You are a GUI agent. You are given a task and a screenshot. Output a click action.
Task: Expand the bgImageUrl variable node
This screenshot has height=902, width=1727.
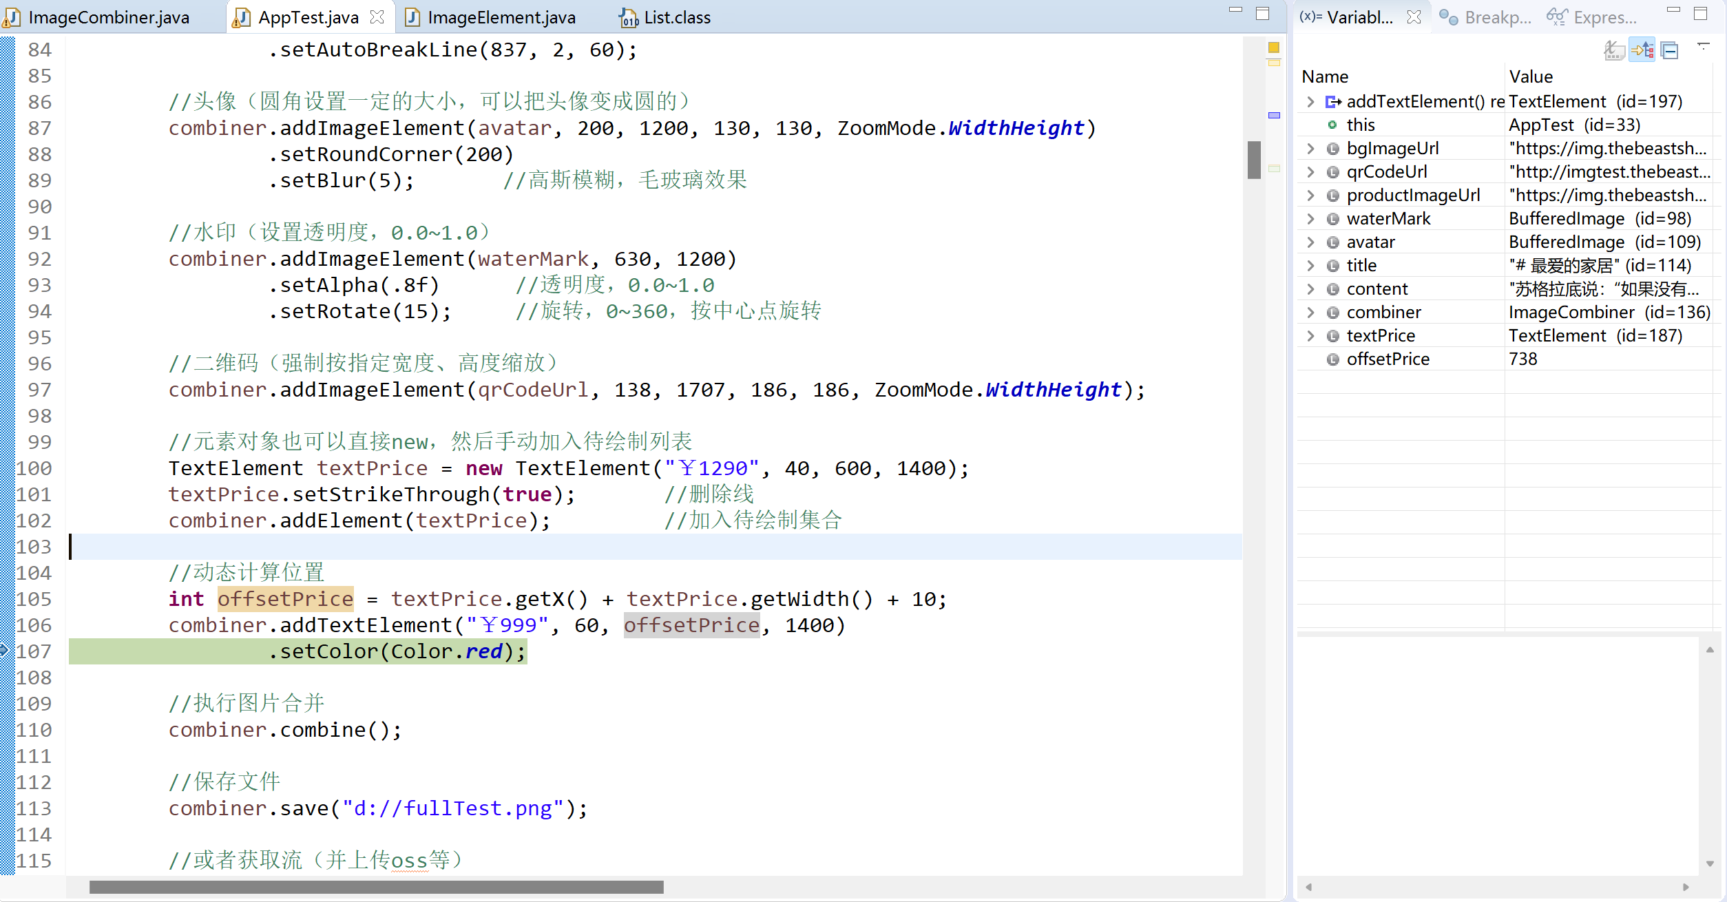coord(1310,149)
